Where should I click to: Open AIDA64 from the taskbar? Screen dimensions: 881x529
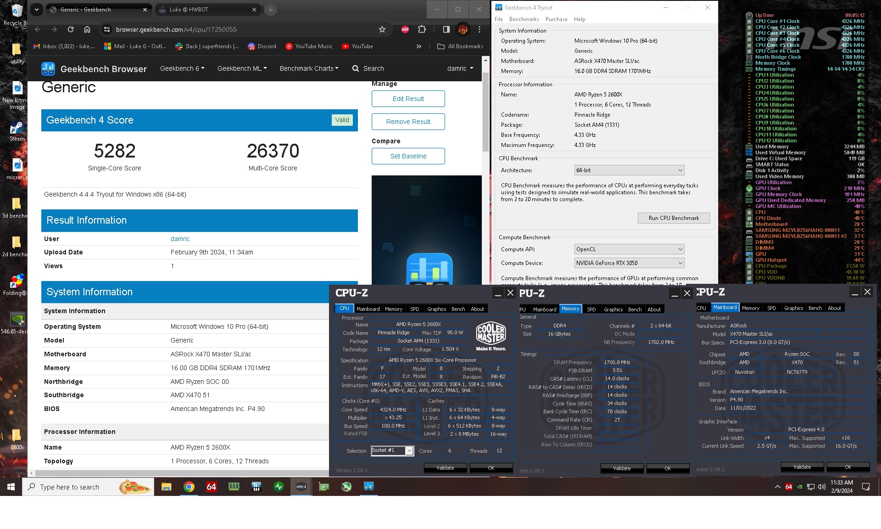[211, 487]
